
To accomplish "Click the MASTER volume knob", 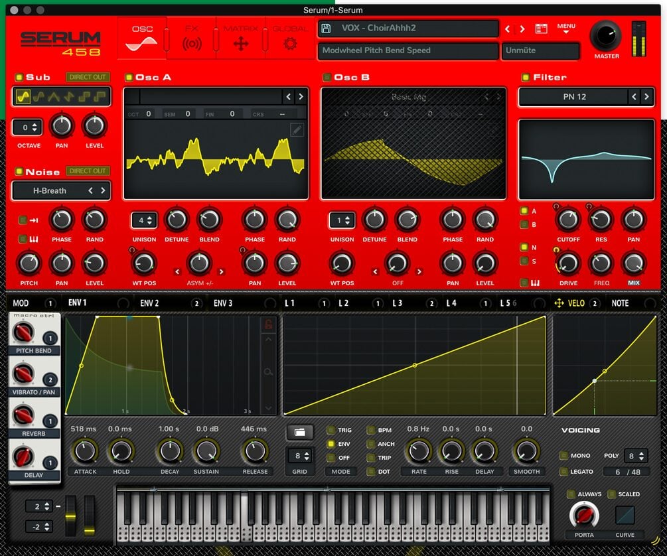I will point(606,36).
